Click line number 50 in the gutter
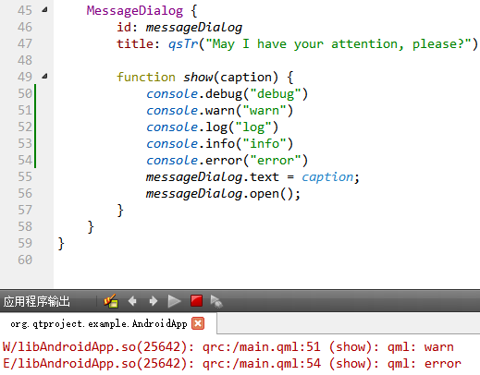The height and width of the screenshot is (375, 480). pos(25,93)
